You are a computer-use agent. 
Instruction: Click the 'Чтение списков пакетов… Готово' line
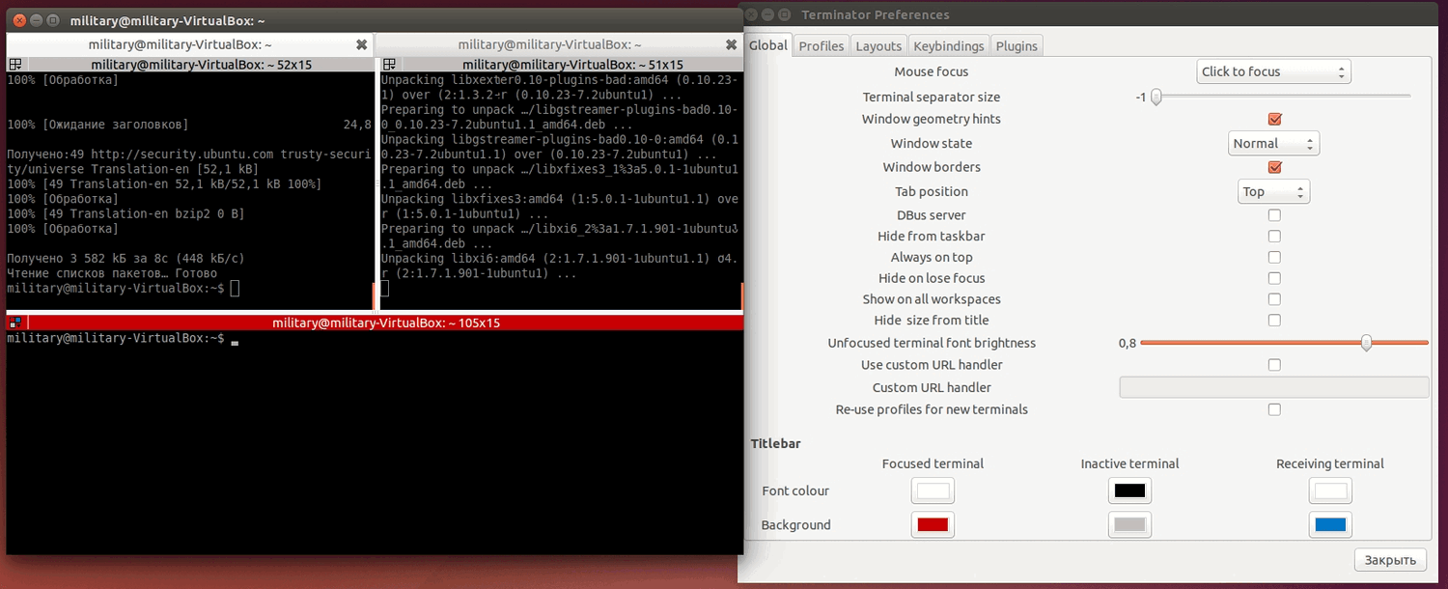[112, 273]
